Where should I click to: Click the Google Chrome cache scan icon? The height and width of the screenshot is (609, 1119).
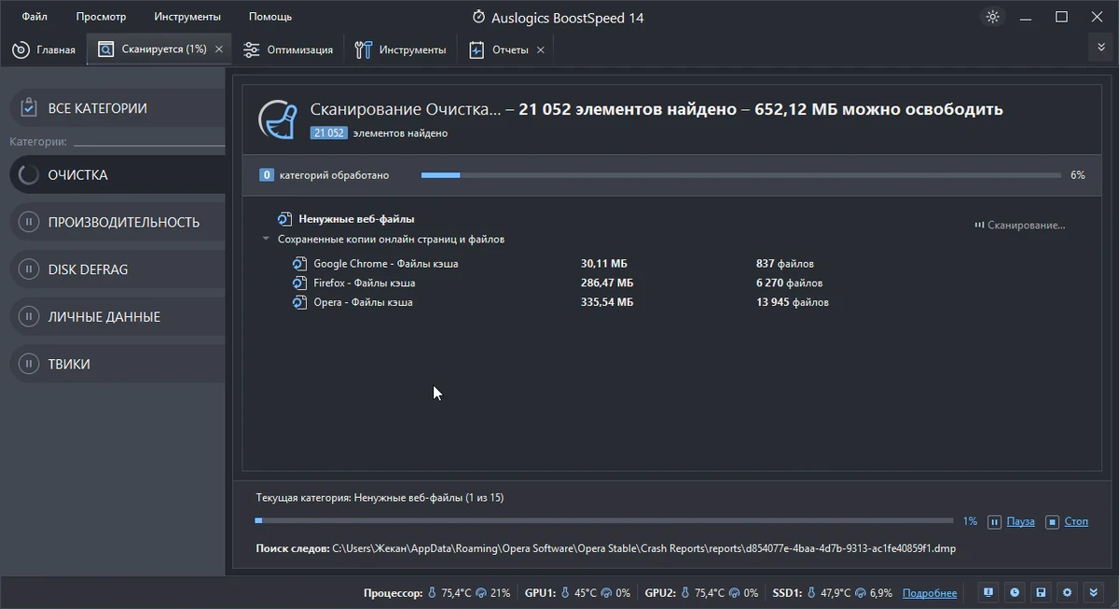click(298, 264)
